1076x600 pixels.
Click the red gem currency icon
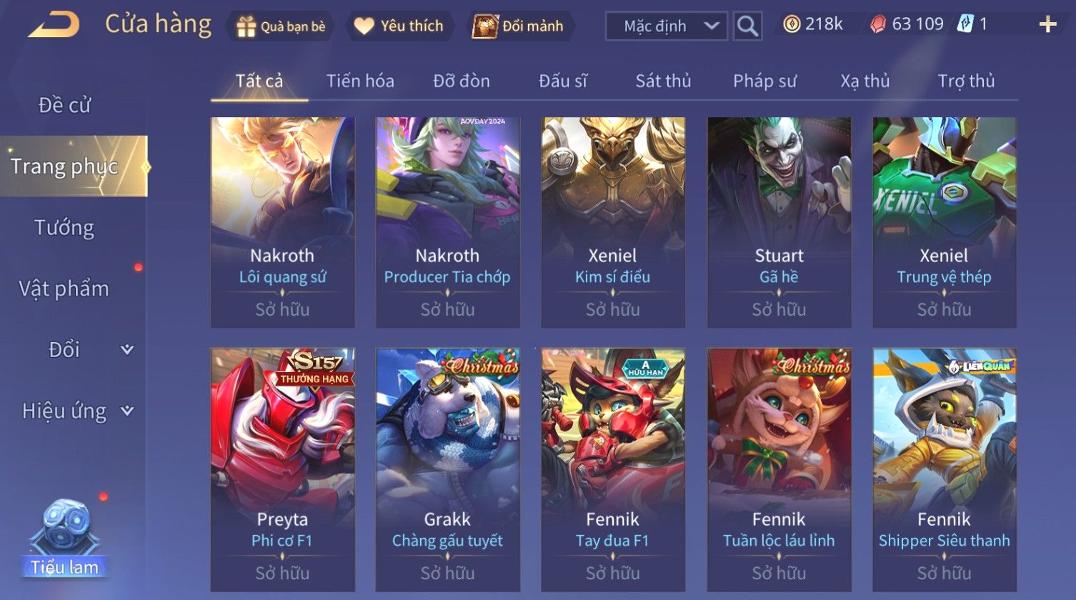pos(877,25)
